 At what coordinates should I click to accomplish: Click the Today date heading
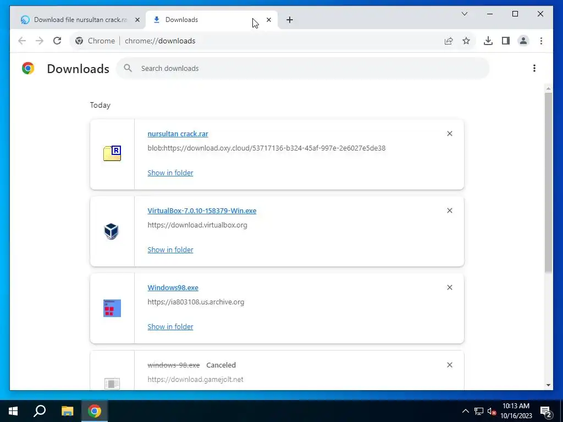click(x=100, y=105)
